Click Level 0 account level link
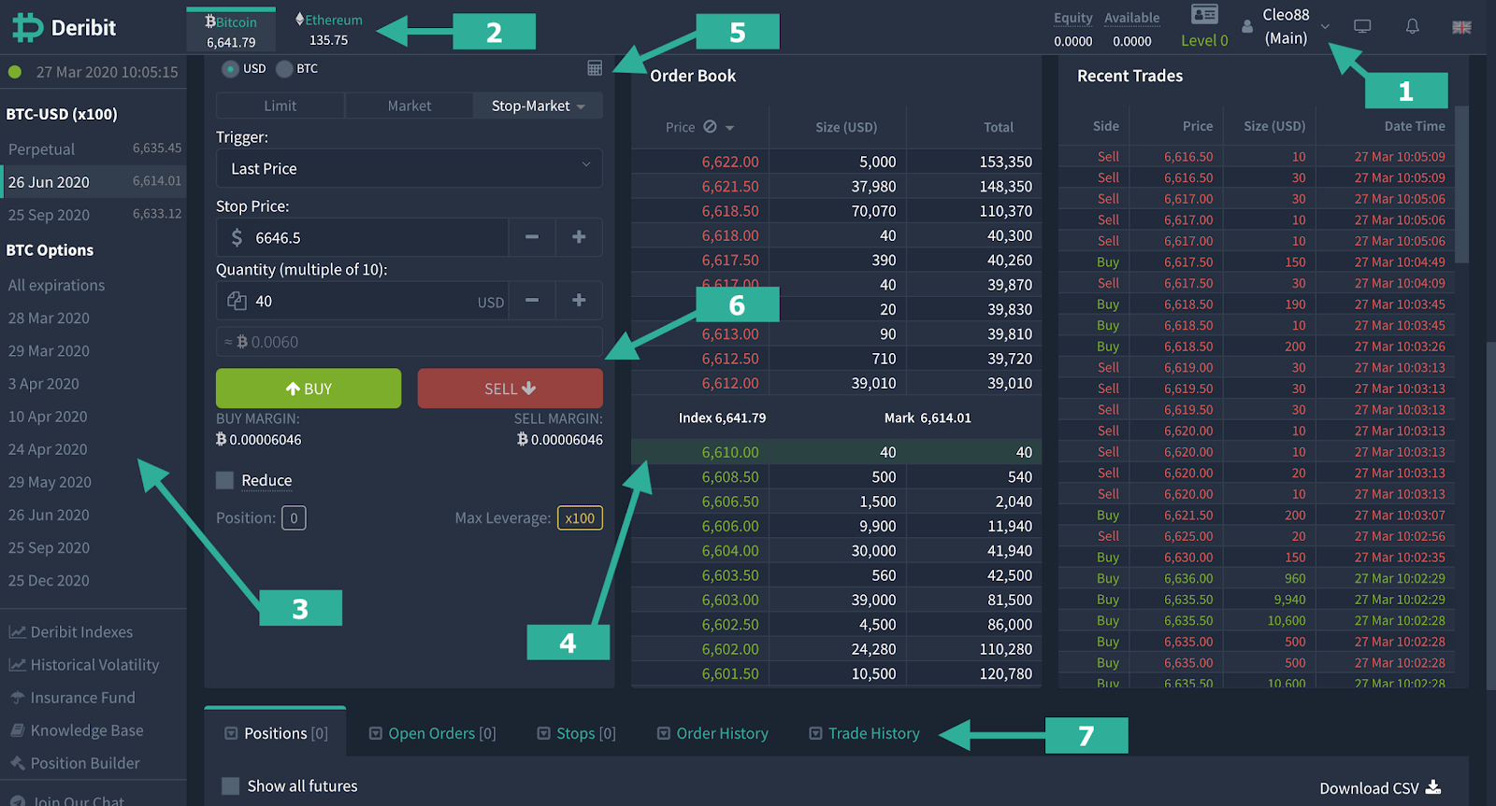The image size is (1496, 806). coord(1204,40)
